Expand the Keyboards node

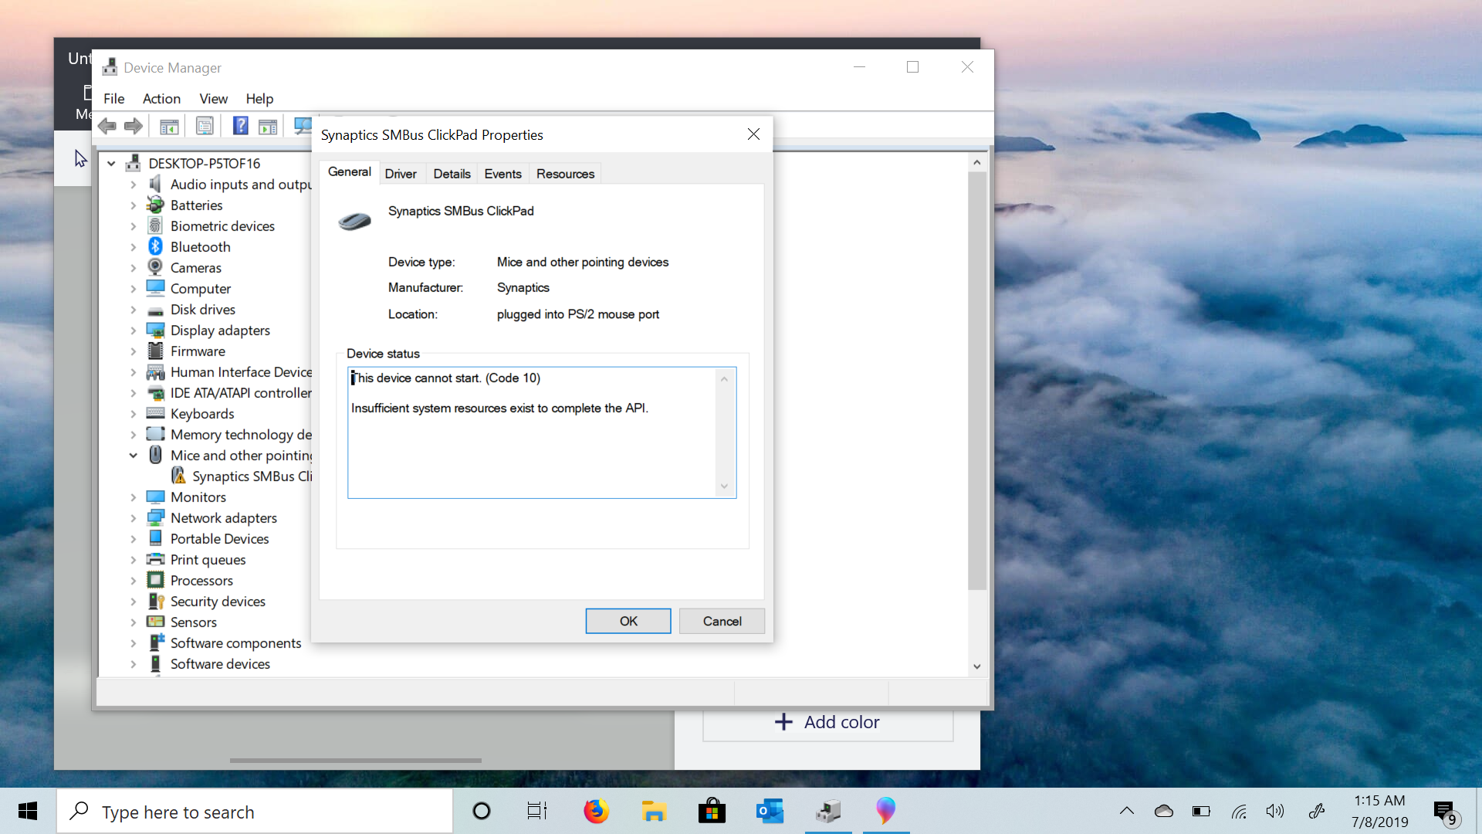(133, 414)
